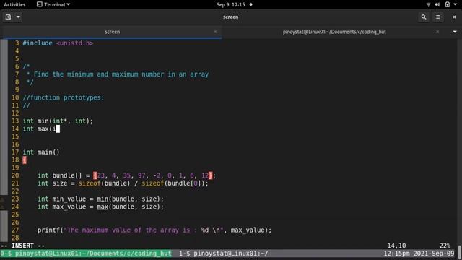Click 'int min_value = min(bundle, size);'
Screen dimensions: 462x260
(100, 199)
